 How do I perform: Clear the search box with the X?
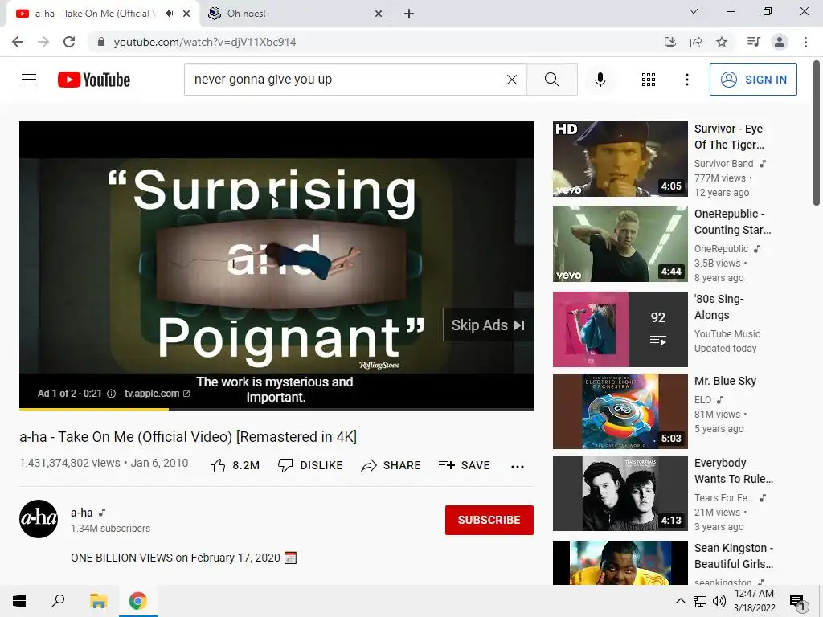512,80
